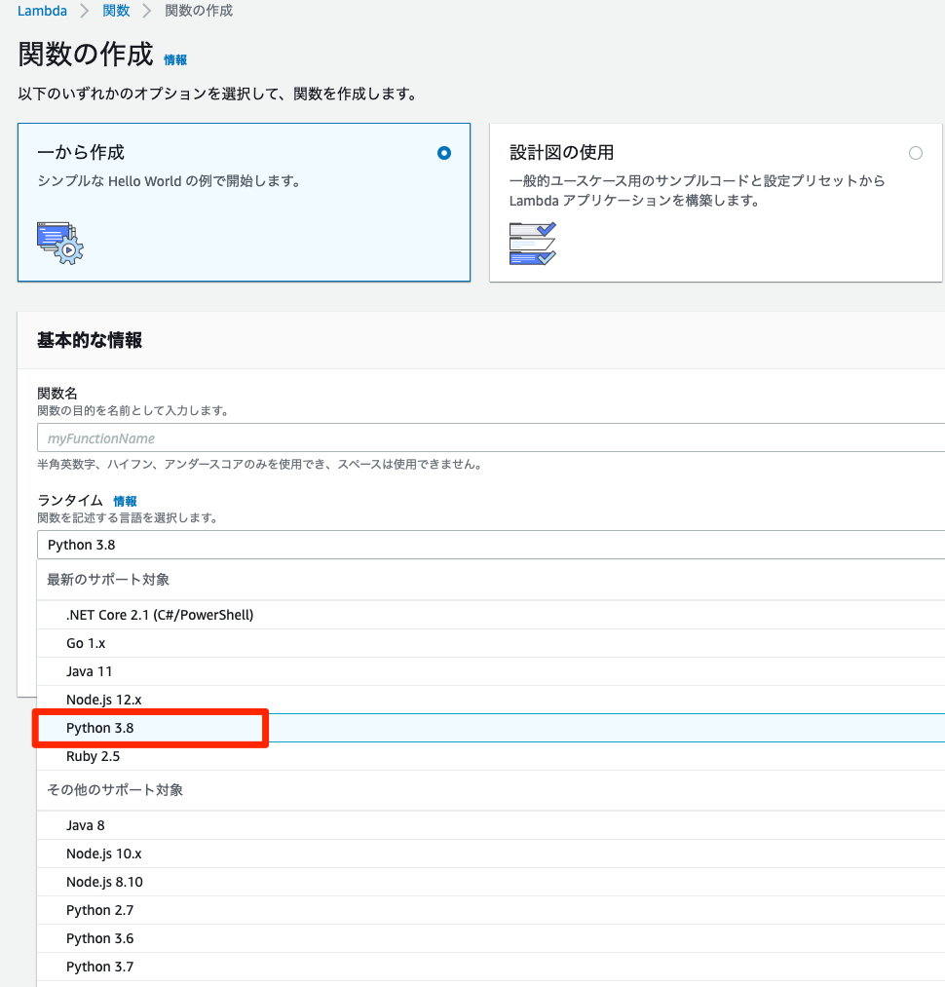Select Python 3.7 runtime option

[x=100, y=967]
